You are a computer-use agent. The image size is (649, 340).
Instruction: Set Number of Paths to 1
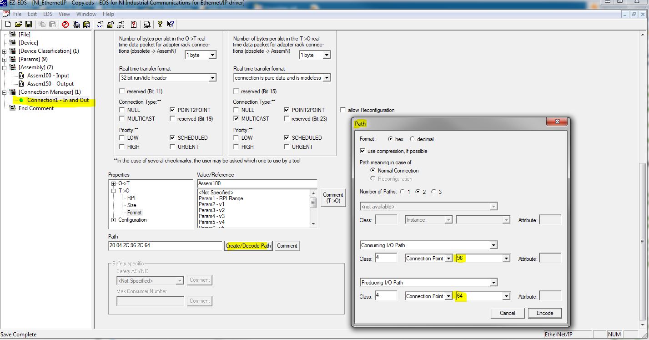[x=402, y=192]
